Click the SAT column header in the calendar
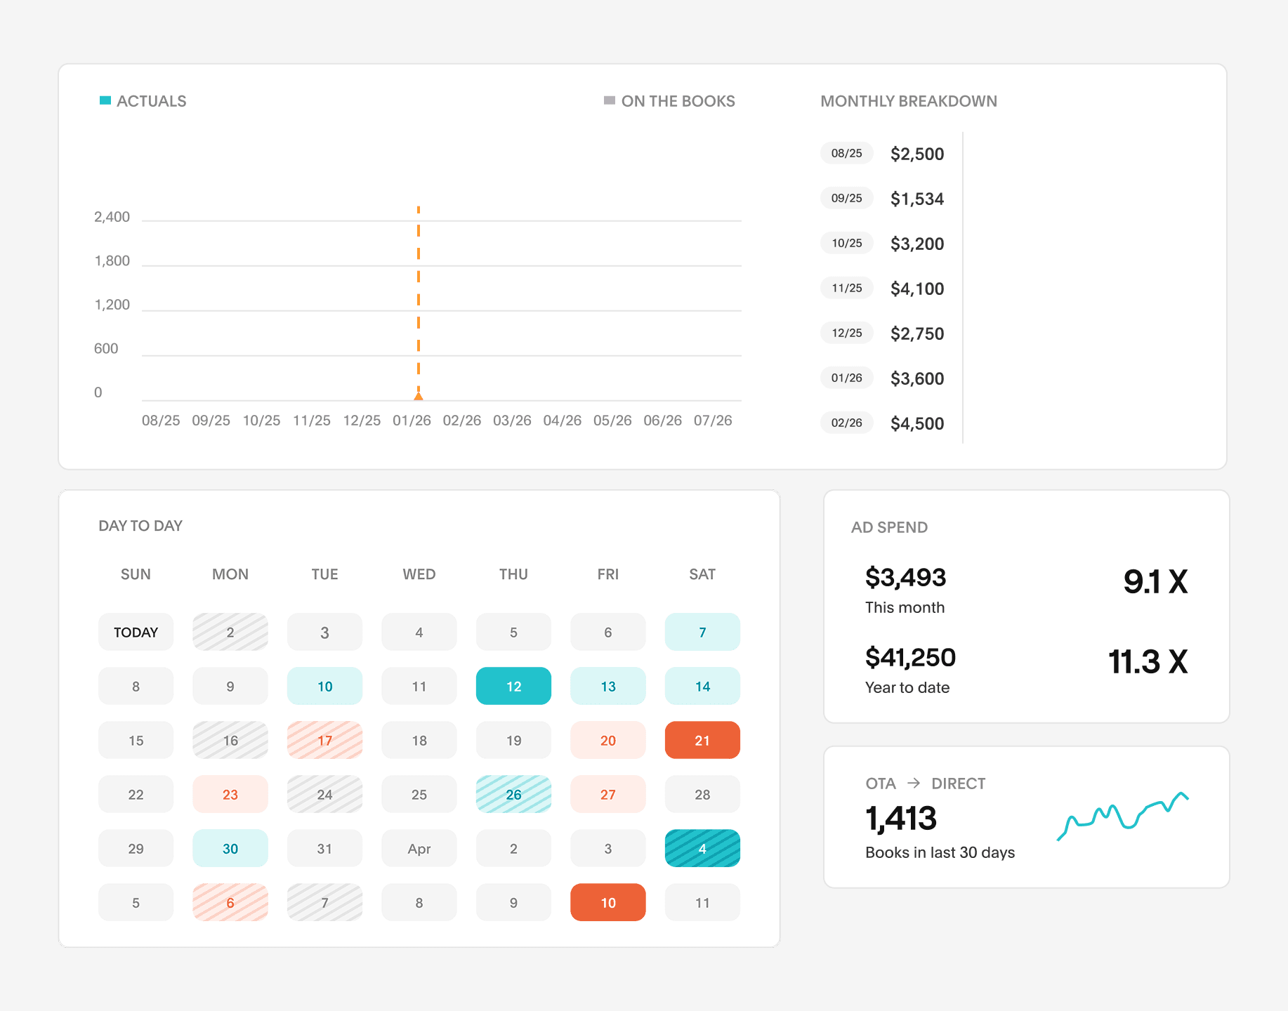Image resolution: width=1288 pixels, height=1011 pixels. pos(702,574)
